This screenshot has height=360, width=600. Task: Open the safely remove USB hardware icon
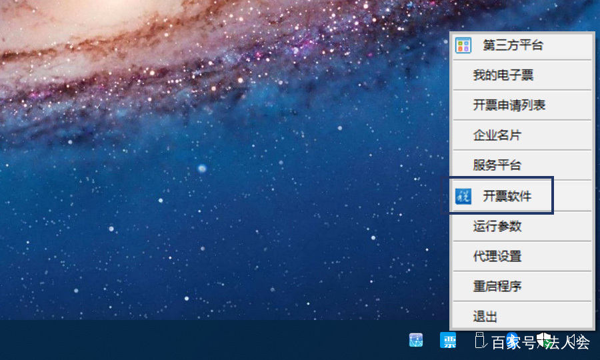(x=481, y=340)
